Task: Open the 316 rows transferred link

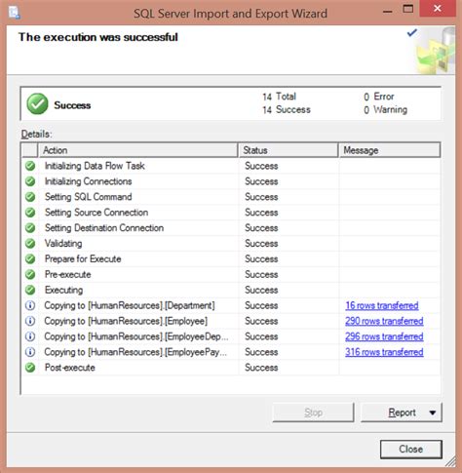Action: 384,352
